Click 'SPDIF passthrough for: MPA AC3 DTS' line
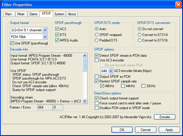183x136 pixels. coord(39,78)
